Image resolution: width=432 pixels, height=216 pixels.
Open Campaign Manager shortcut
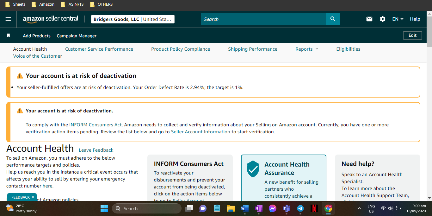[77, 36]
